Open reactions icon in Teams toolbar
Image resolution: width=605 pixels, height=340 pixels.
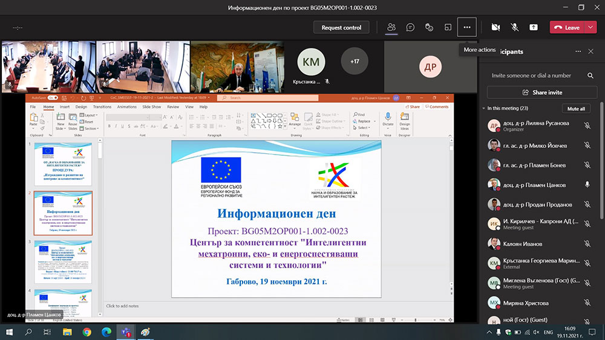(x=429, y=27)
